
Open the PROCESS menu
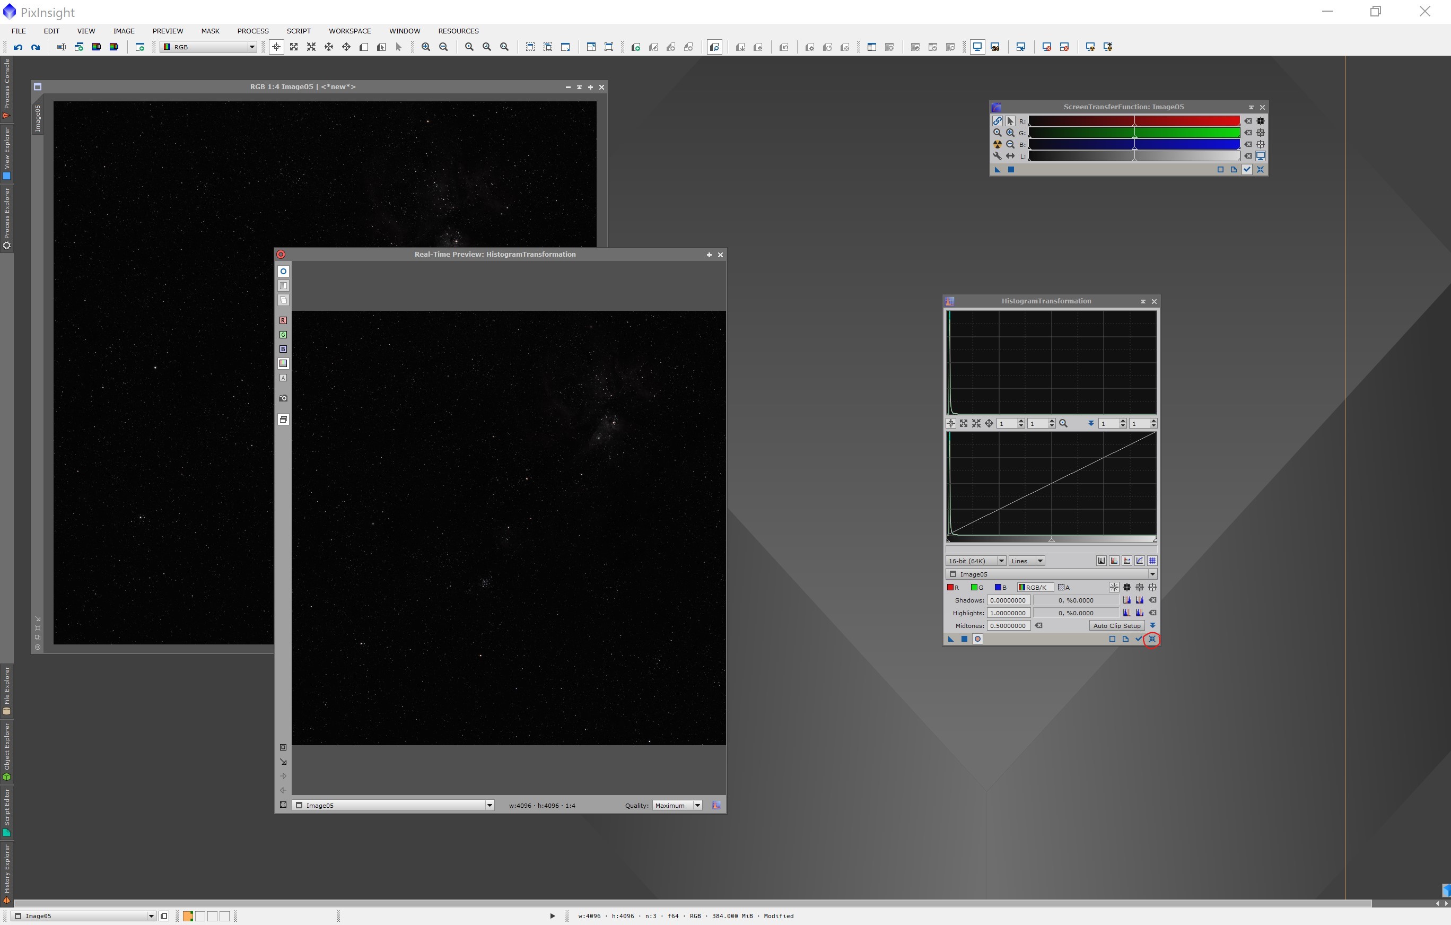253,31
